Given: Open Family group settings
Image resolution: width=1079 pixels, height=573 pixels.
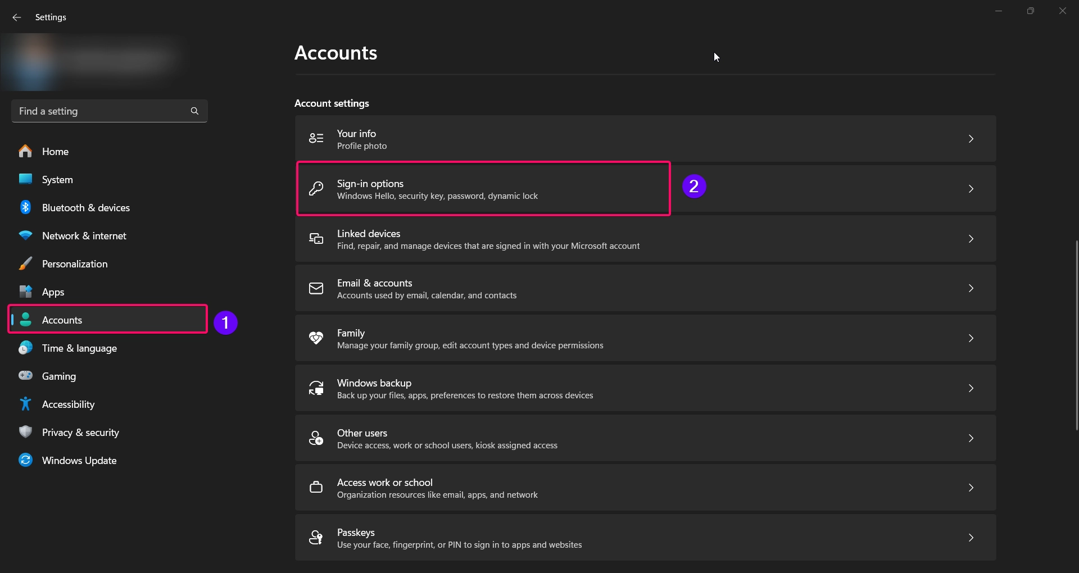Looking at the screenshot, I should coord(645,338).
